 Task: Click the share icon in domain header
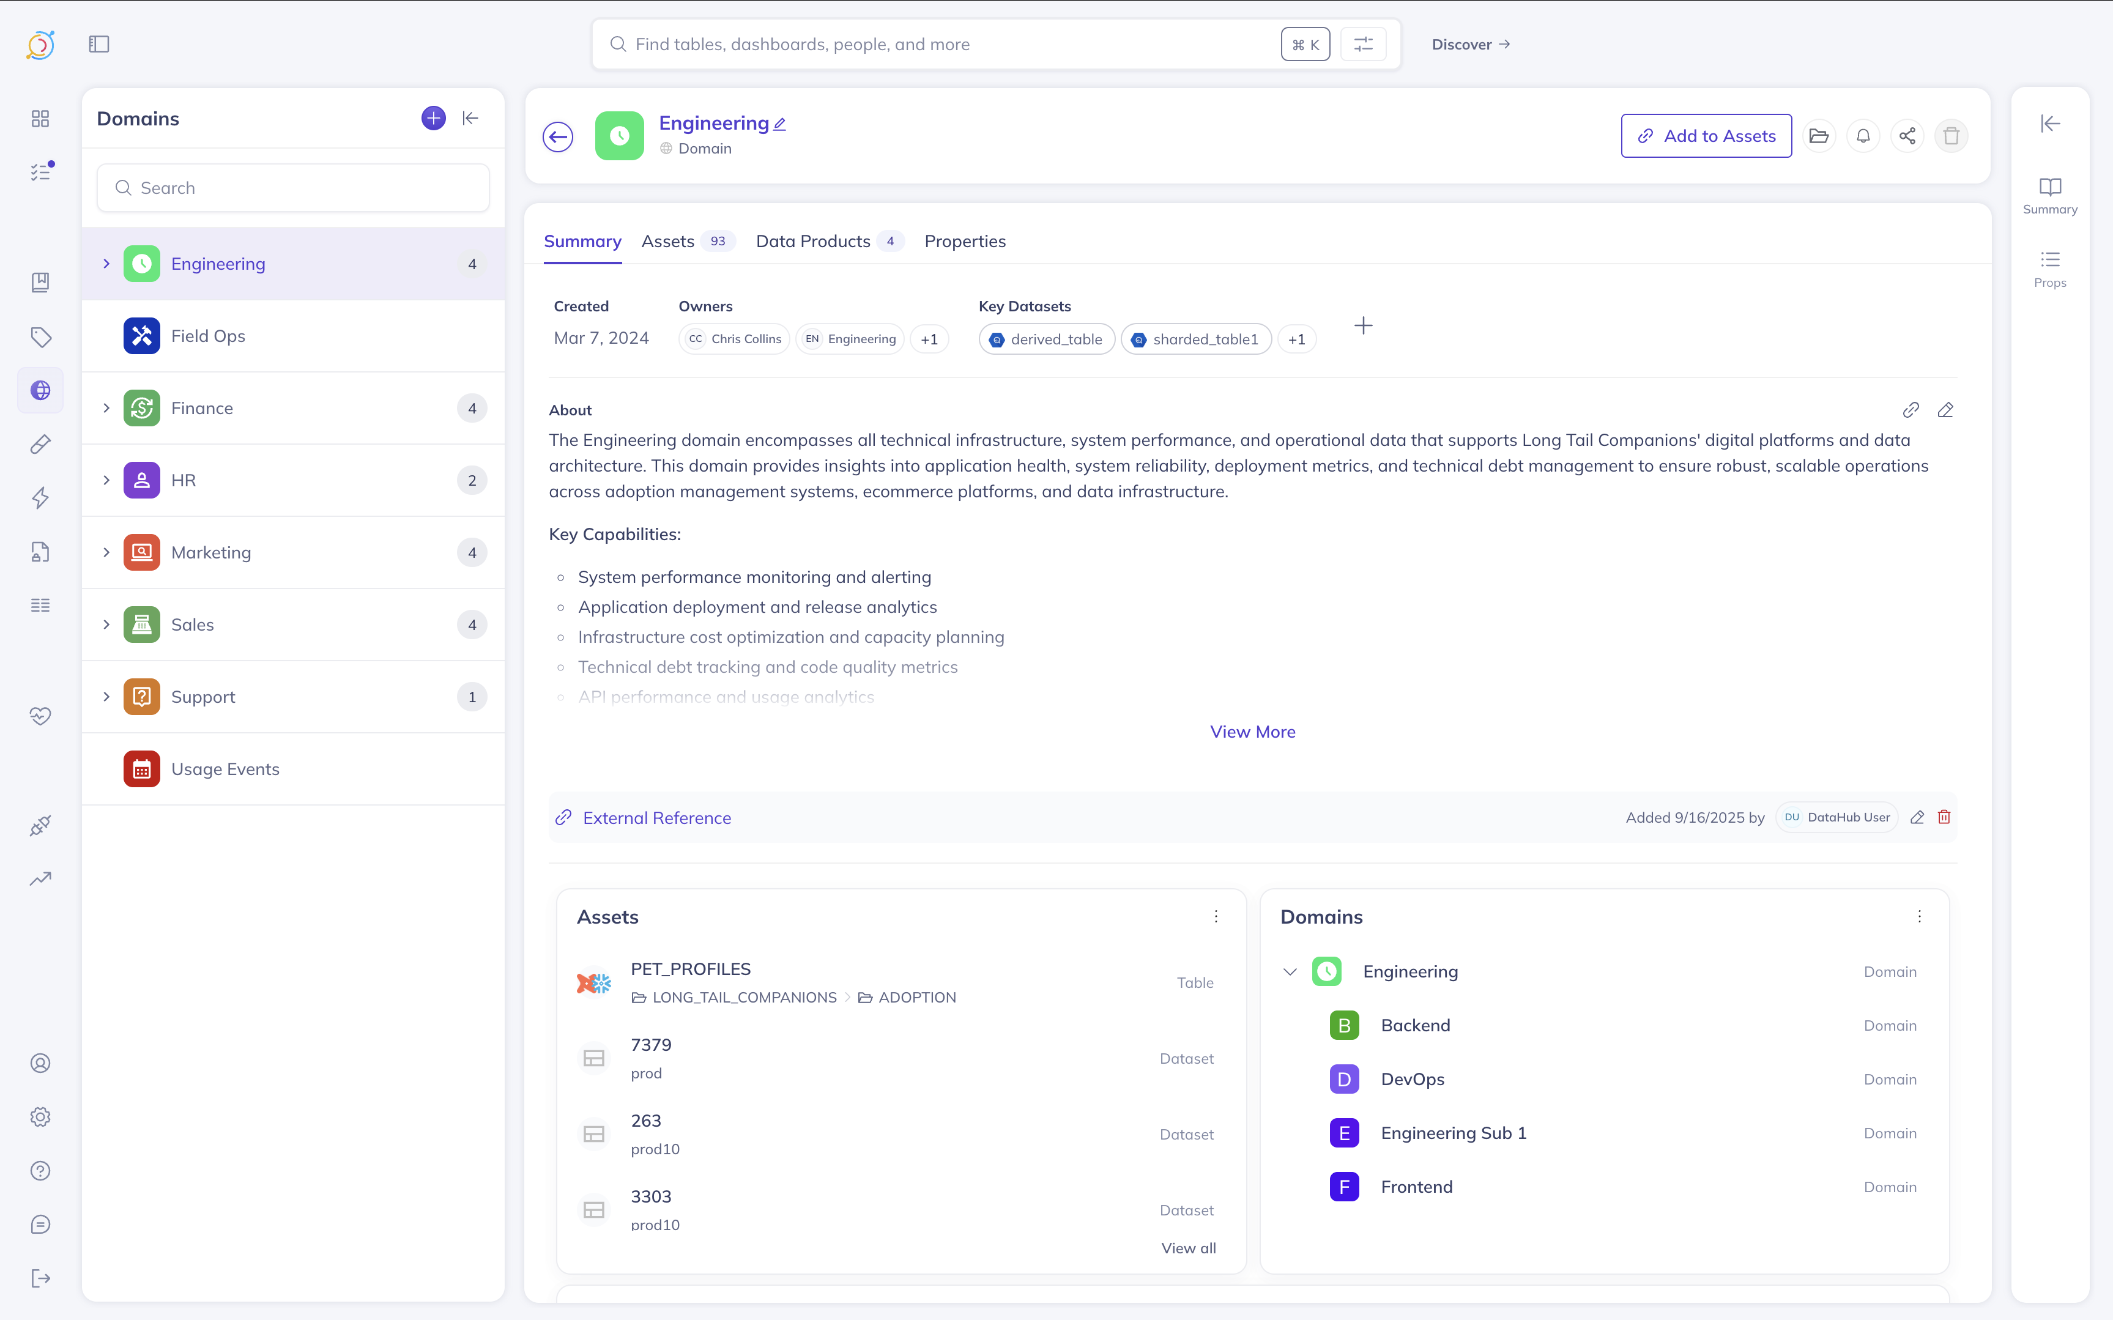pyautogui.click(x=1907, y=136)
